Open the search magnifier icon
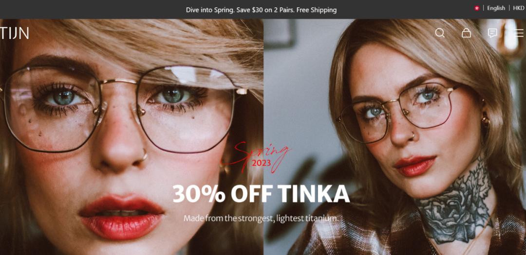Viewport: 526px width, 255px height. click(439, 33)
